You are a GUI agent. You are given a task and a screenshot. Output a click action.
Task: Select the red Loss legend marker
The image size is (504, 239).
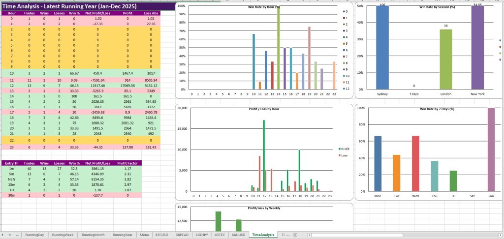pyautogui.click(x=339, y=154)
